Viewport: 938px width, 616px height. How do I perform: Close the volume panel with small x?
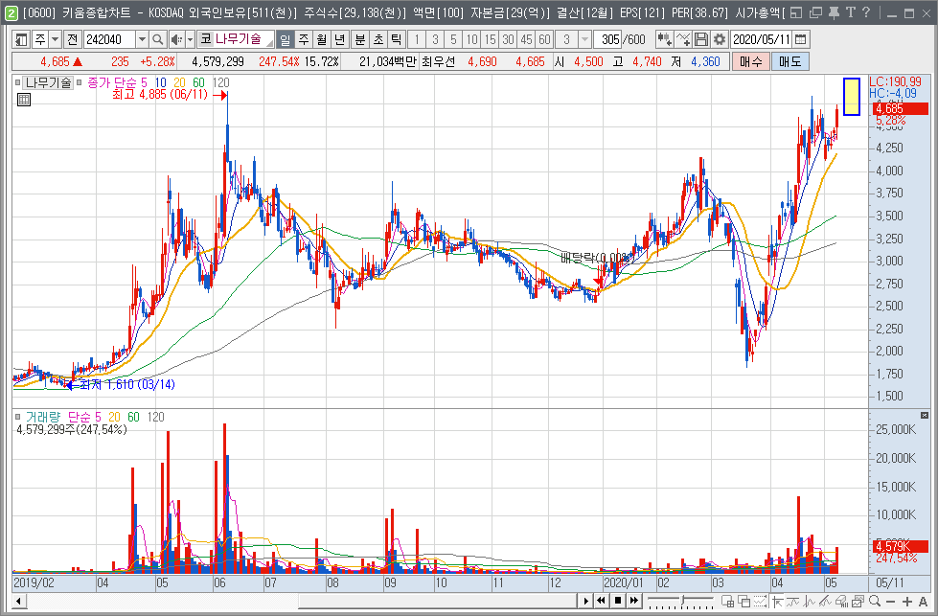click(x=925, y=415)
